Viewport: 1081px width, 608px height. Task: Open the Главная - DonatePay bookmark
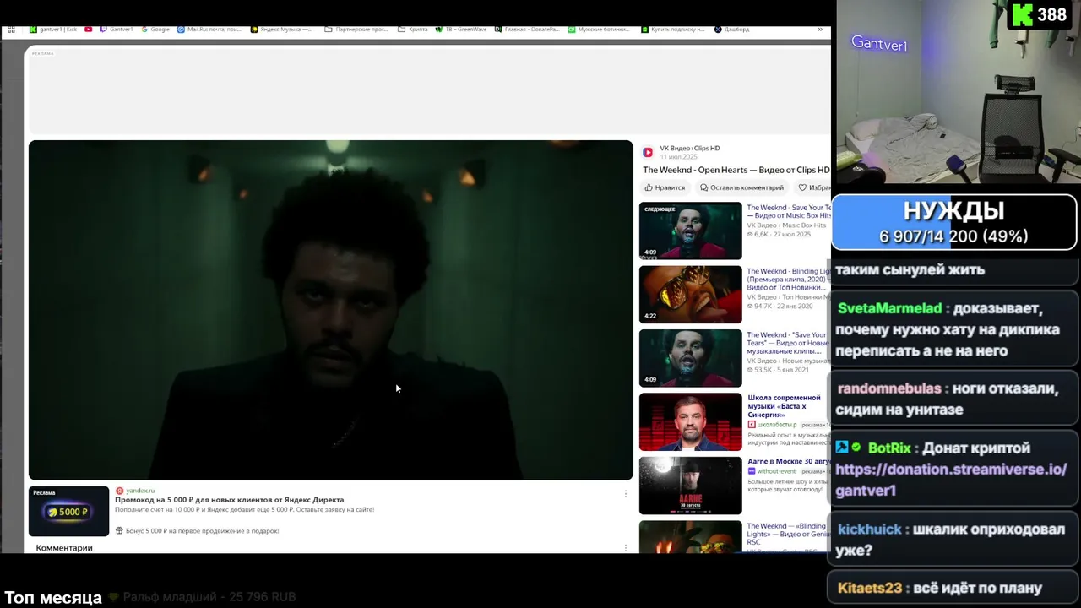pyautogui.click(x=527, y=30)
